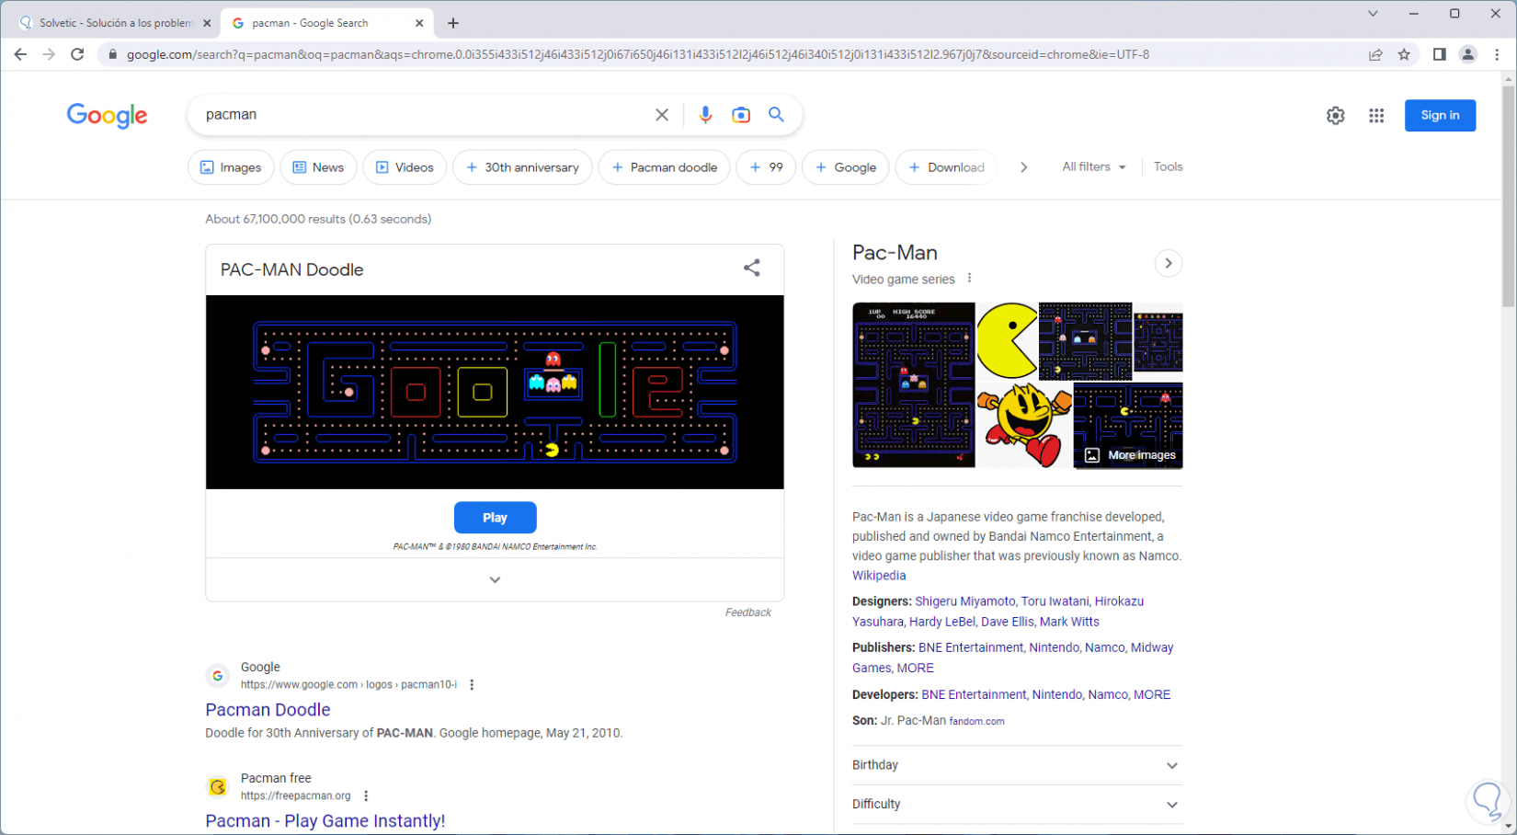Image resolution: width=1517 pixels, height=835 pixels.
Task: Search by image with the camera icon
Action: coord(741,115)
